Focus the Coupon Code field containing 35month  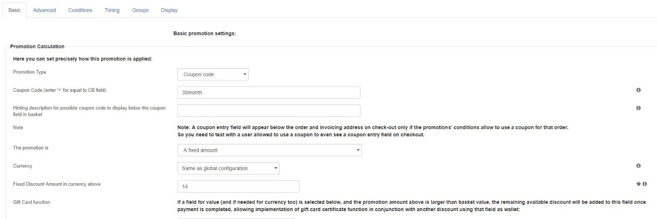pos(269,93)
